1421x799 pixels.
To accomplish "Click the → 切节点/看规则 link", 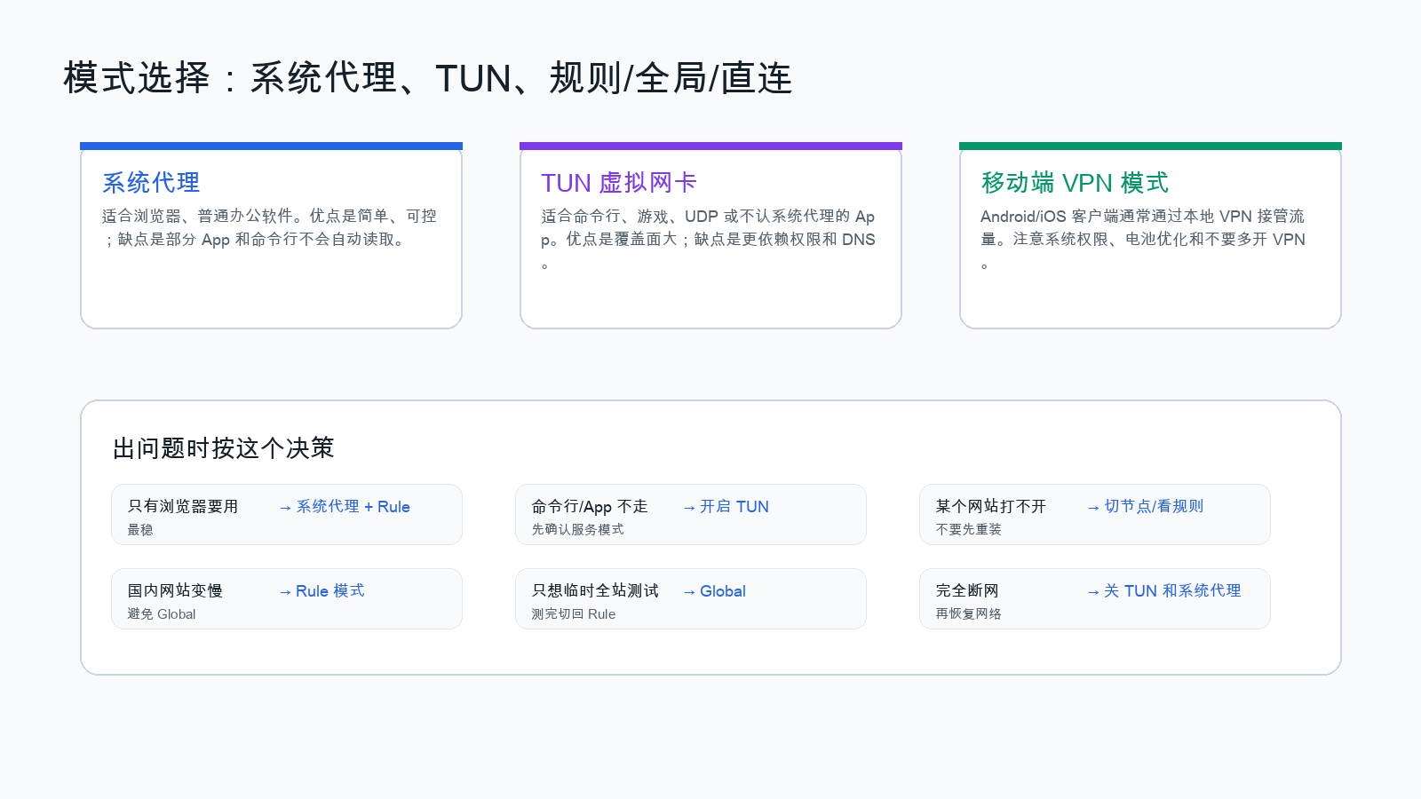I will click(1145, 506).
